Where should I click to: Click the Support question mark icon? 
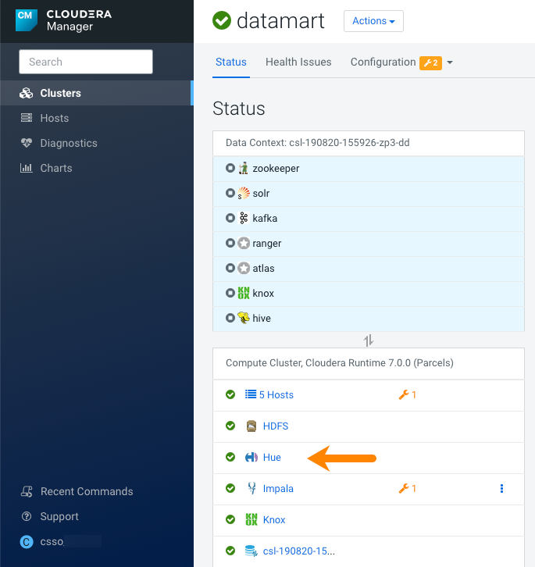(x=27, y=516)
